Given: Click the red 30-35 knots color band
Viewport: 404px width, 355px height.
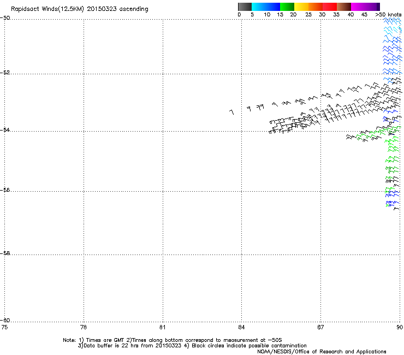Looking at the screenshot, I should pyautogui.click(x=330, y=7).
